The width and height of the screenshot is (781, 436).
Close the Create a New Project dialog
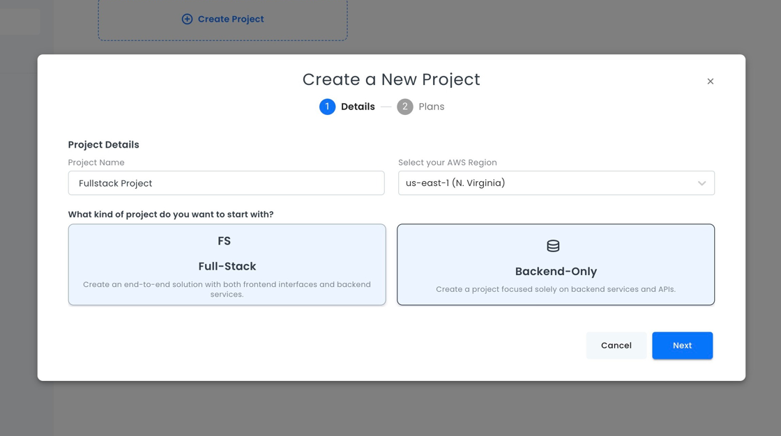click(x=710, y=81)
